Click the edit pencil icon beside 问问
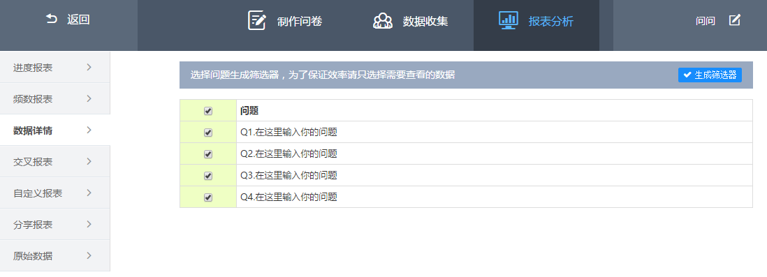 [x=734, y=20]
